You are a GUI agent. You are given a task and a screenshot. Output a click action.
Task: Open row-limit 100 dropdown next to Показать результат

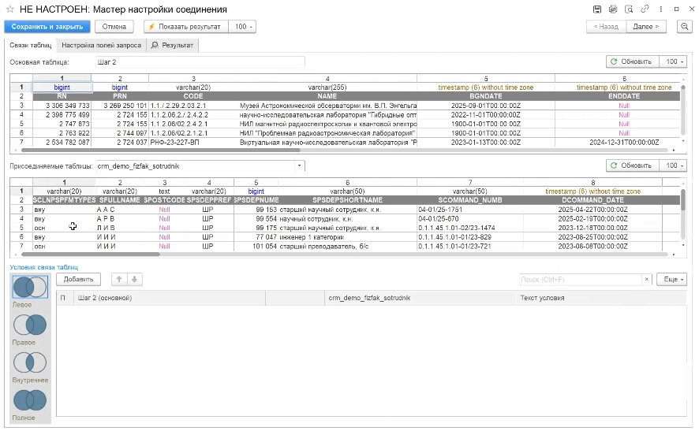click(x=242, y=26)
